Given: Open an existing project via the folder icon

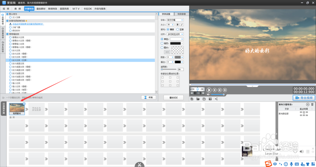Looking at the screenshot, I should coord(198,99).
